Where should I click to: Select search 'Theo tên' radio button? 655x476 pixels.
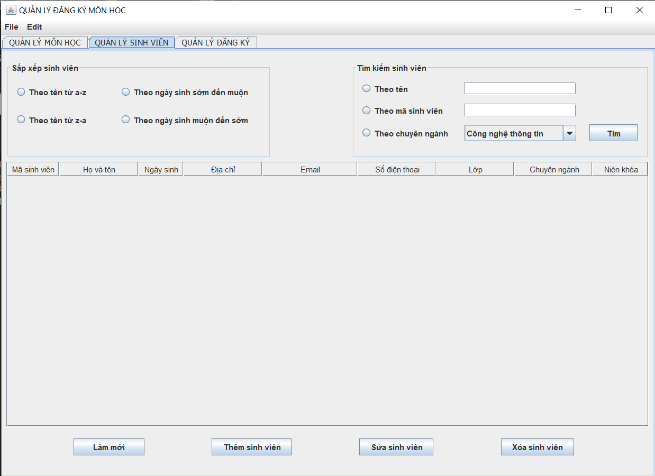point(366,88)
